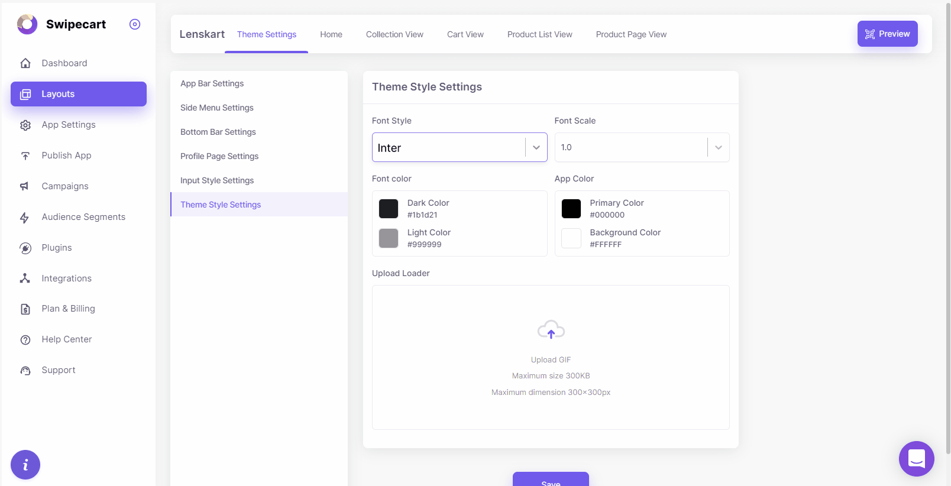Image resolution: width=951 pixels, height=486 pixels.
Task: Expand the Font Scale dropdown arrow
Action: tap(718, 147)
